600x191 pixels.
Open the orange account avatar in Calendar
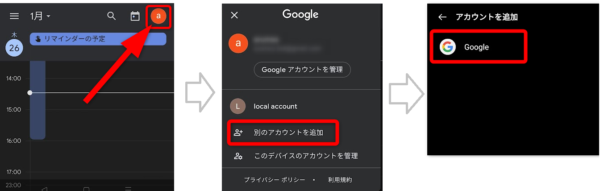158,16
